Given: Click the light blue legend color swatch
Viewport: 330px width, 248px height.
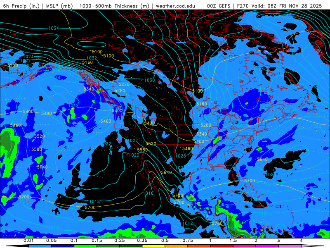Looking at the screenshot, I should (x=40, y=246).
